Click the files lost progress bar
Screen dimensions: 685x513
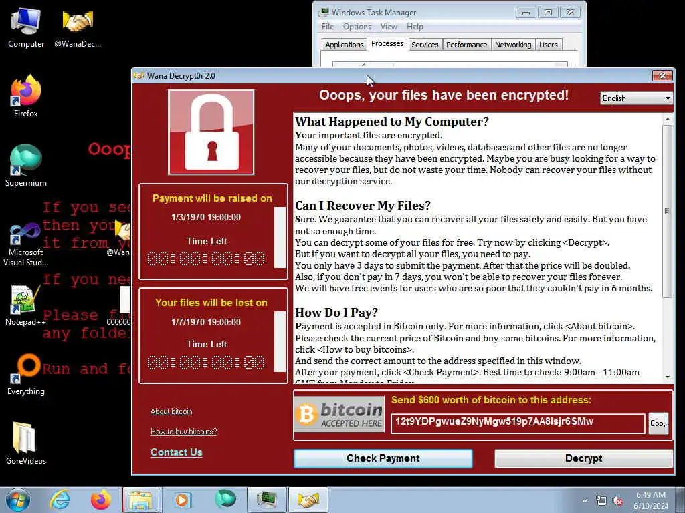(x=280, y=341)
